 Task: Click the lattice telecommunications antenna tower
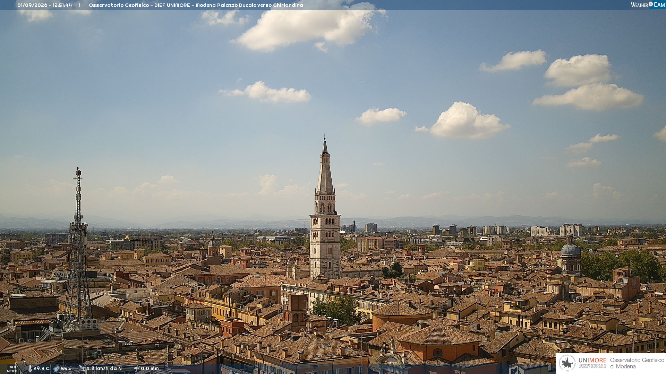coord(78,249)
